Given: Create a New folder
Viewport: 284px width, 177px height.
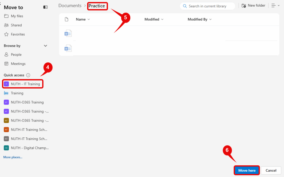Looking at the screenshot, I should point(253,6).
